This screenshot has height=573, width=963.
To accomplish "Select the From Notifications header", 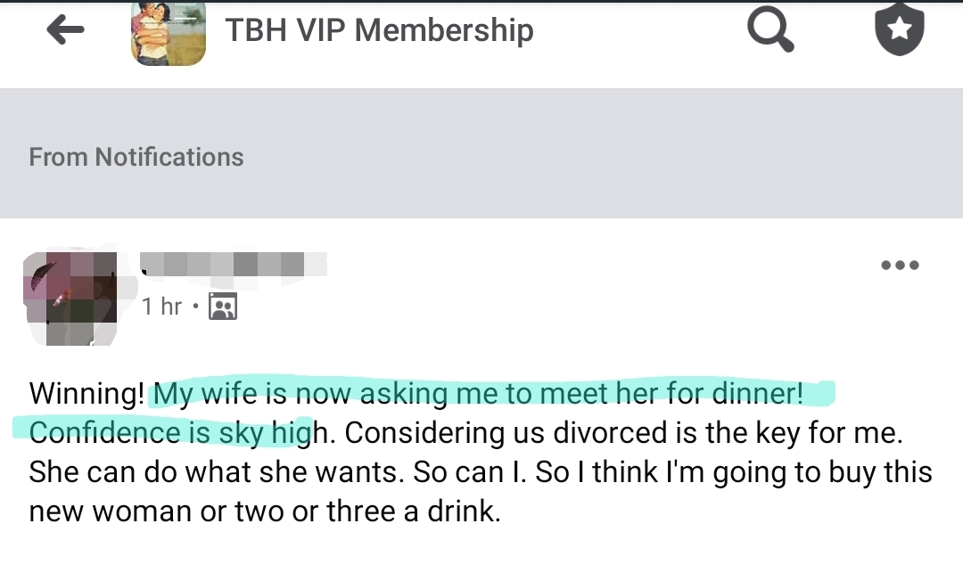I will click(x=136, y=157).
